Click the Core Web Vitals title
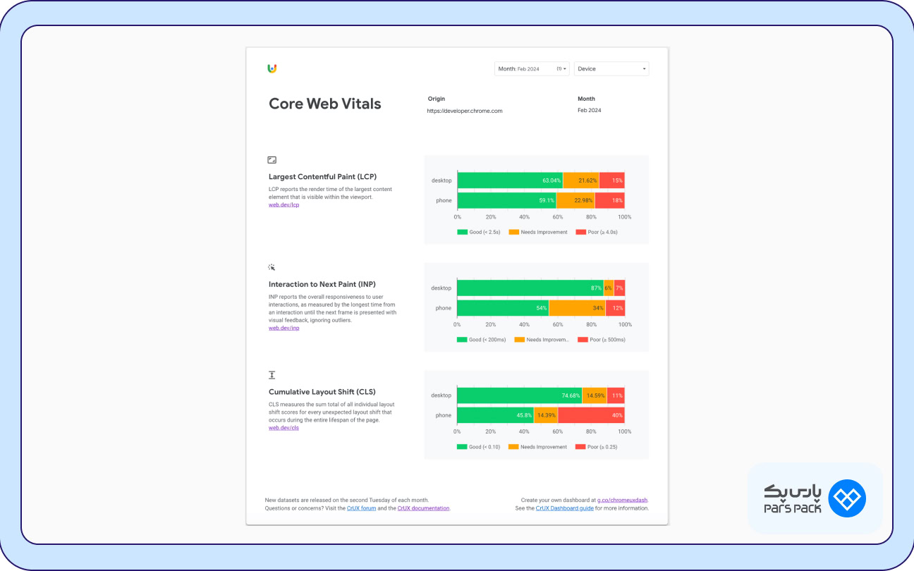This screenshot has width=914, height=571. pyautogui.click(x=325, y=104)
